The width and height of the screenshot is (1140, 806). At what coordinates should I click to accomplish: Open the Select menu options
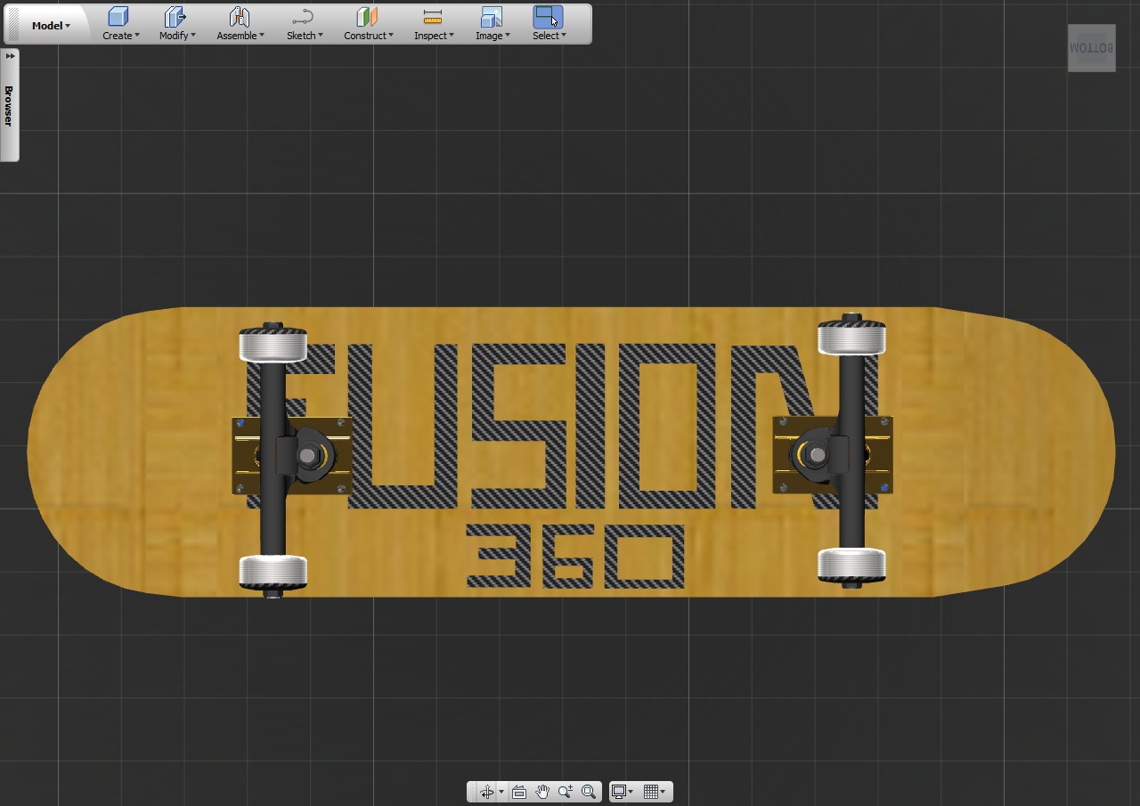564,36
